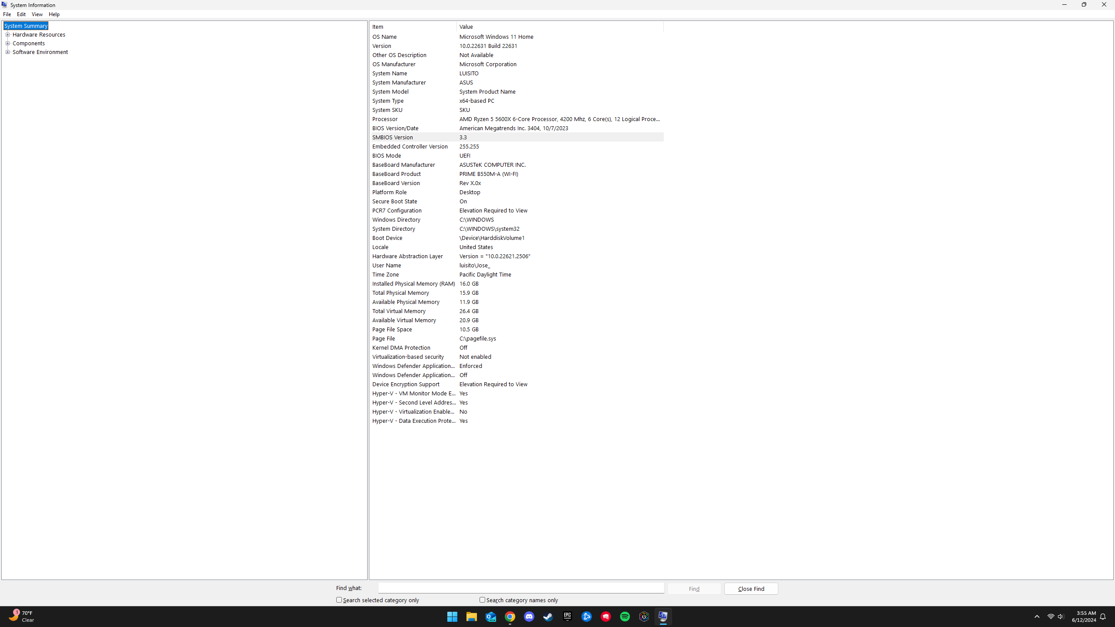
Task: Open the View menu
Action: (x=37, y=14)
